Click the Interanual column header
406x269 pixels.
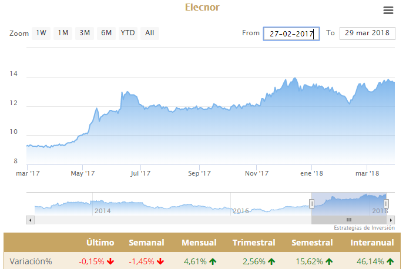(372, 243)
